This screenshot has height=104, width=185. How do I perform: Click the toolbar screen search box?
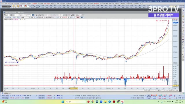pyautogui.click(x=6, y=6)
